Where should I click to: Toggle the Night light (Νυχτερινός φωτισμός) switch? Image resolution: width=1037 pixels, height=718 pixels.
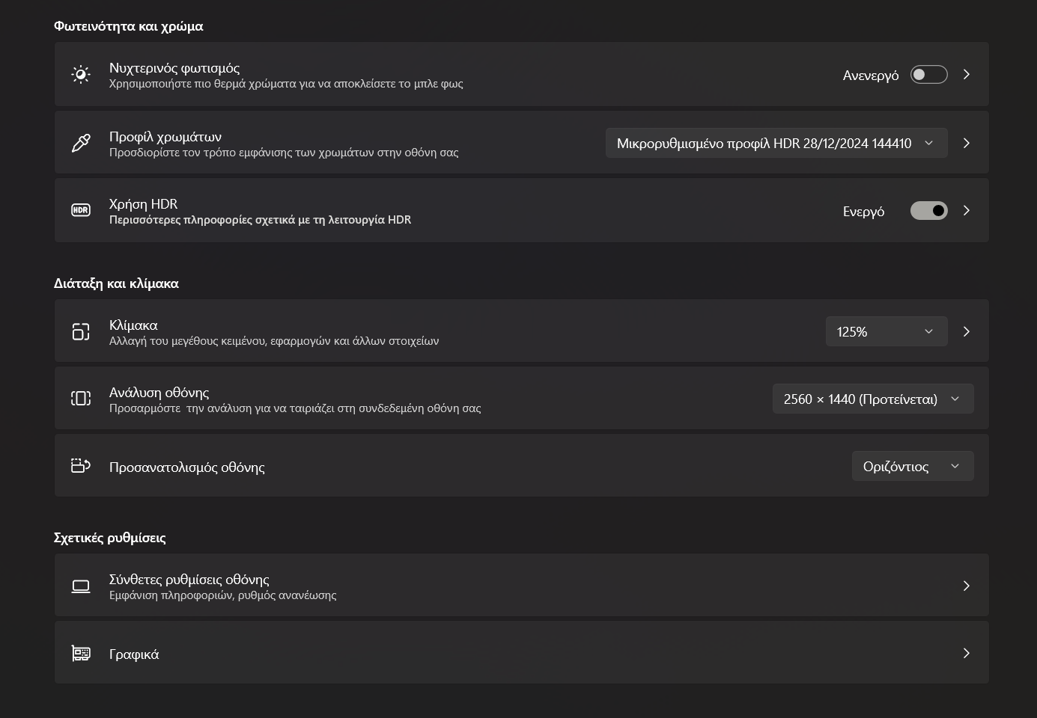pos(928,75)
